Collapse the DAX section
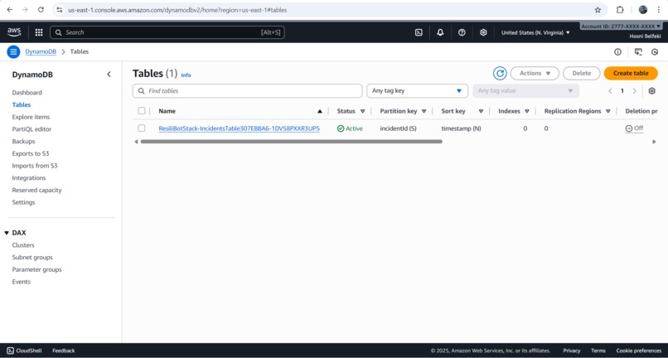Image resolution: width=668 pixels, height=358 pixels. pos(7,233)
